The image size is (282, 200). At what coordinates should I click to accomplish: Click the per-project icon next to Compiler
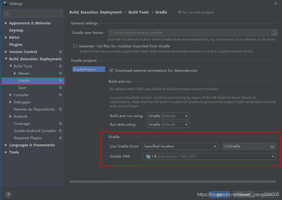(61, 95)
